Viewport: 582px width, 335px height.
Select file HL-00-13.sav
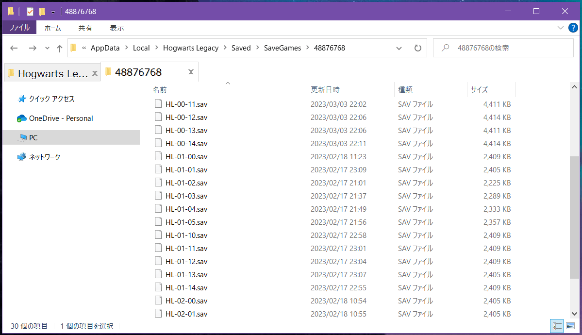[x=186, y=131]
